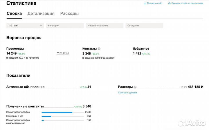
Task: Open the 1–31 авг date range dropdown
Action: [x=25, y=26]
